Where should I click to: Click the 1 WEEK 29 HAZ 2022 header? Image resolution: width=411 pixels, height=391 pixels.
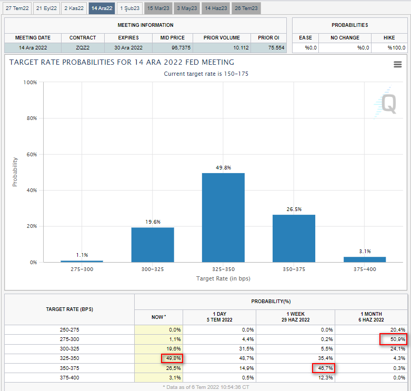[x=295, y=317]
